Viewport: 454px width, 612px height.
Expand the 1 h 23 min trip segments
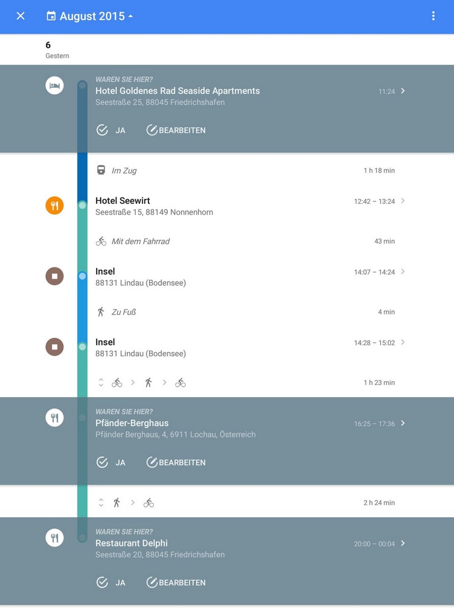(101, 382)
